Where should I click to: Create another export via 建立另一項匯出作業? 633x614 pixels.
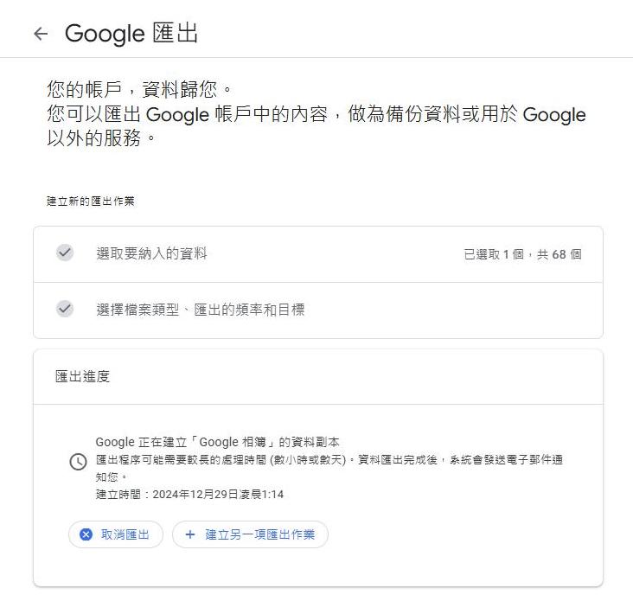250,534
